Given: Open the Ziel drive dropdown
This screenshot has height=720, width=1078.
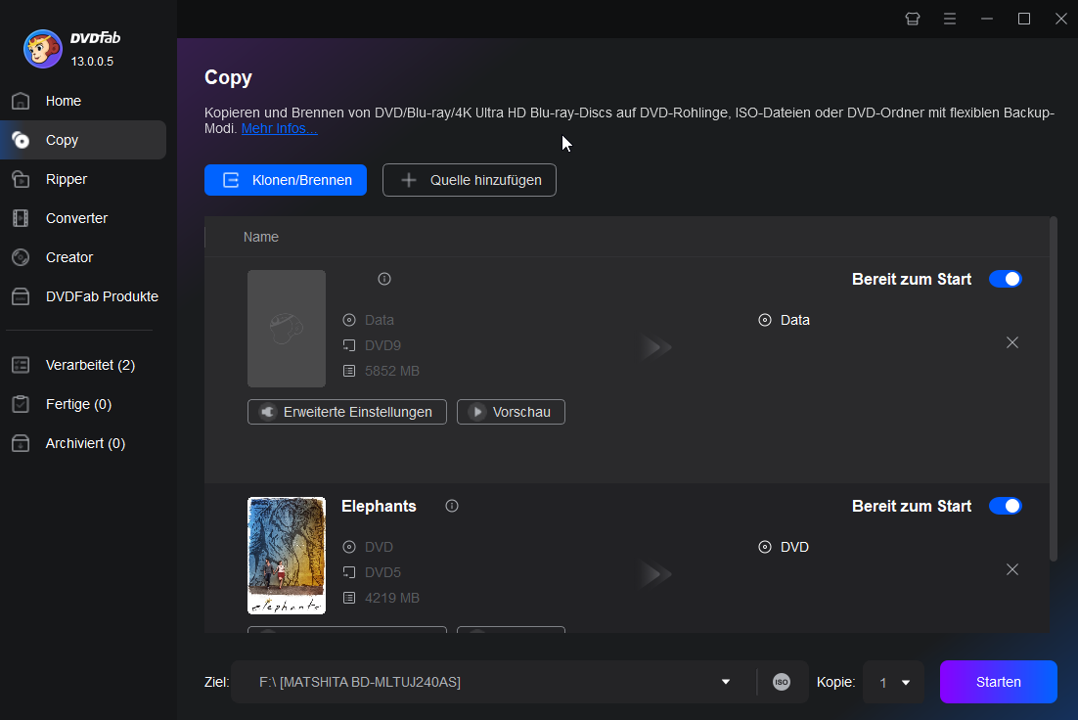Looking at the screenshot, I should (x=725, y=682).
